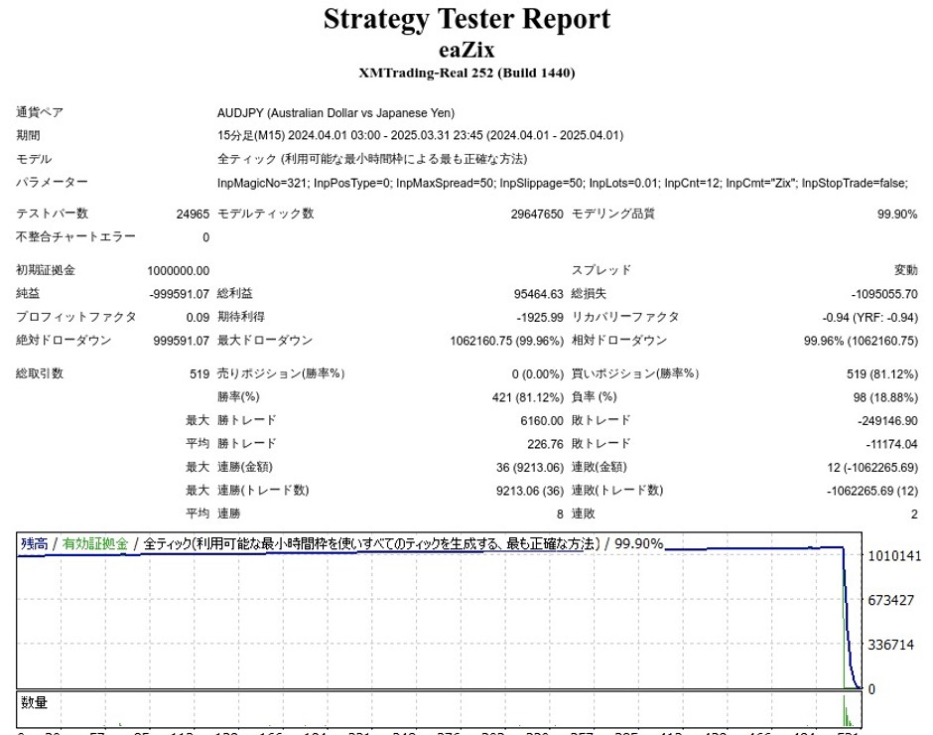Image resolution: width=933 pixels, height=735 pixels.
Task: Click the largest loss trade value -249146.90
Action: [887, 420]
